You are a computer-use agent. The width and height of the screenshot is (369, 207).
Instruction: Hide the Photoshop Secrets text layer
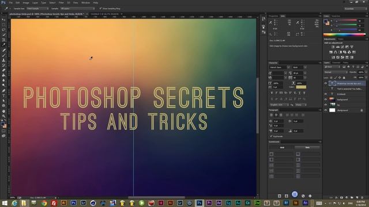326,83
